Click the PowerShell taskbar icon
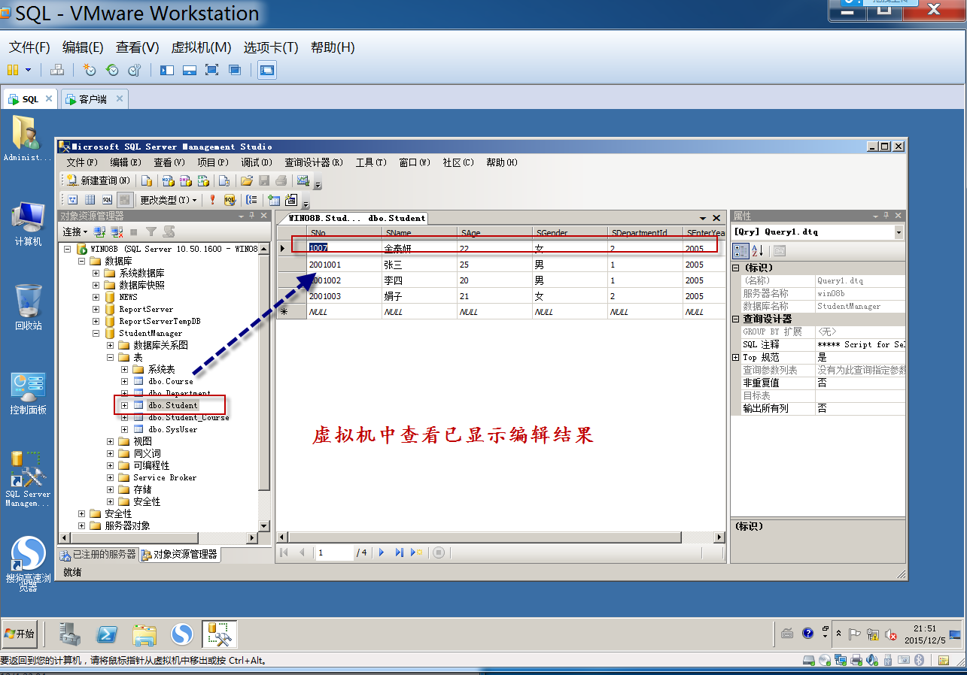 107,635
